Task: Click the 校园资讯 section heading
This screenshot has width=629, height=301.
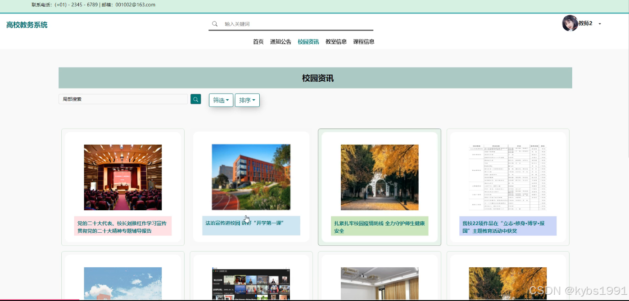Action: (x=318, y=78)
